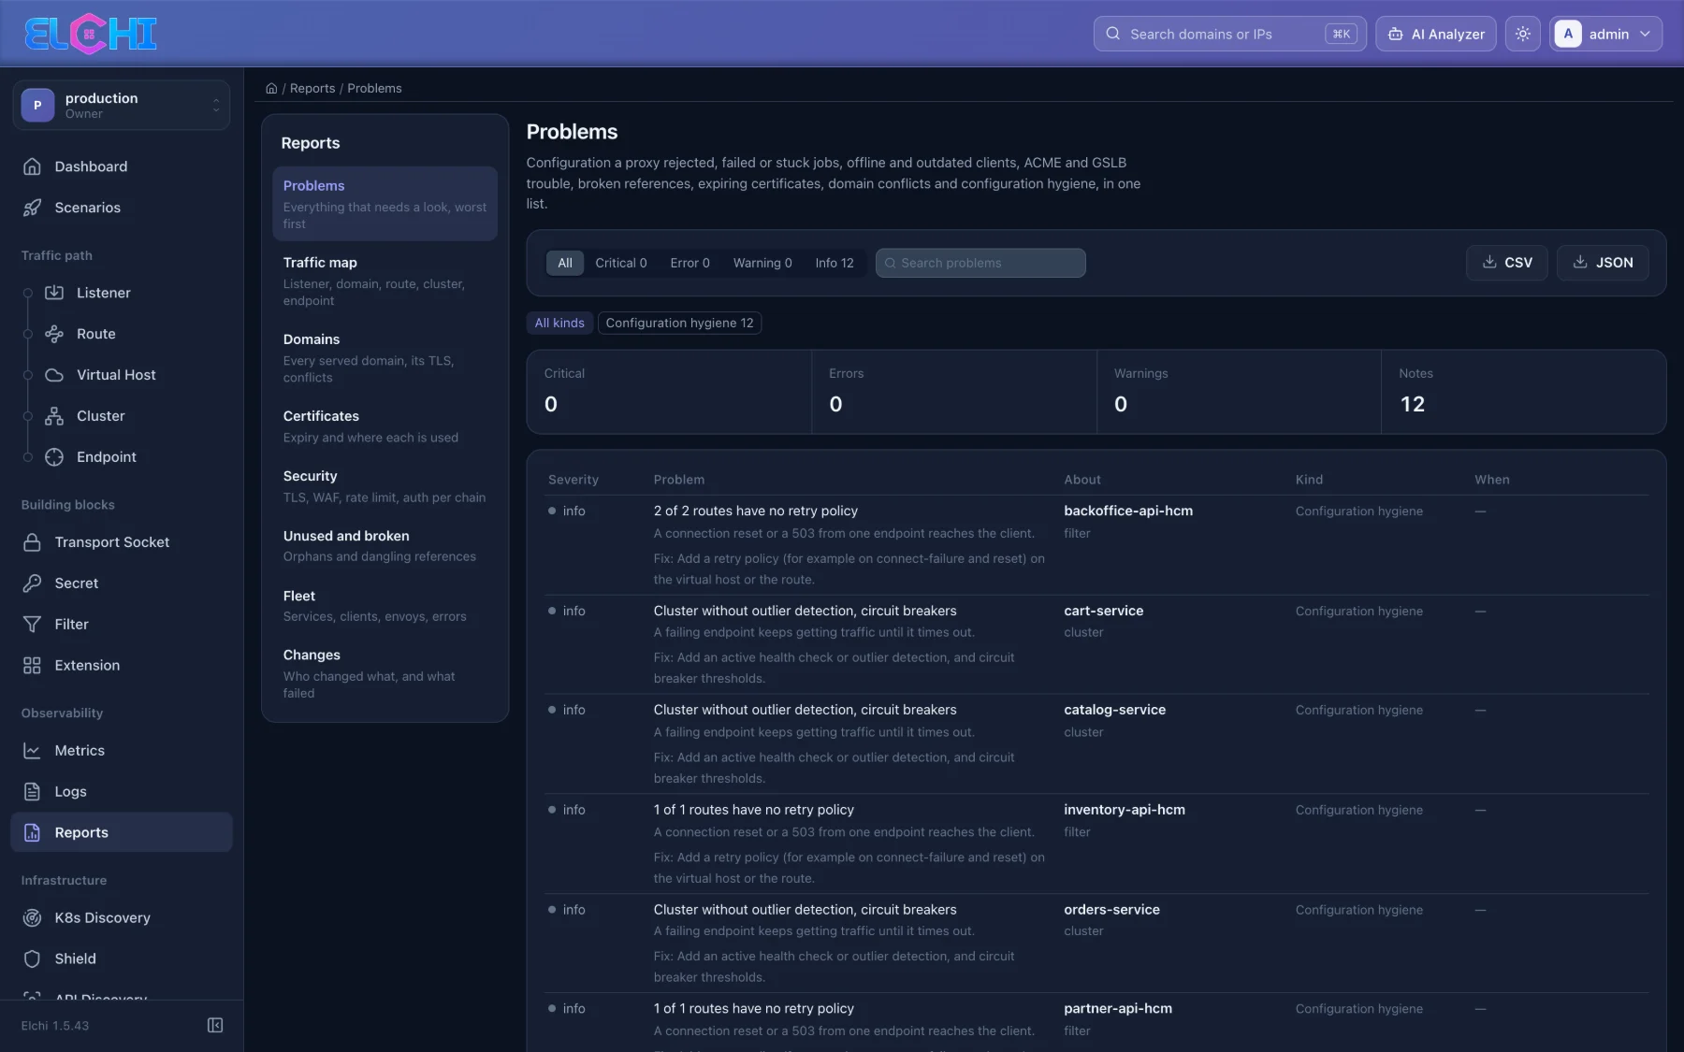Open the Dashboard home icon in sidebar
This screenshot has height=1052, width=1684.
point(32,166)
